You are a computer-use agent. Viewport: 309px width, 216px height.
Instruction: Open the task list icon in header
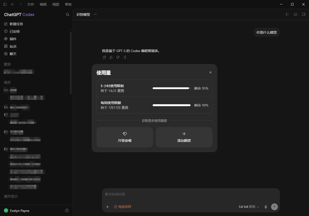pyautogui.click(x=287, y=14)
